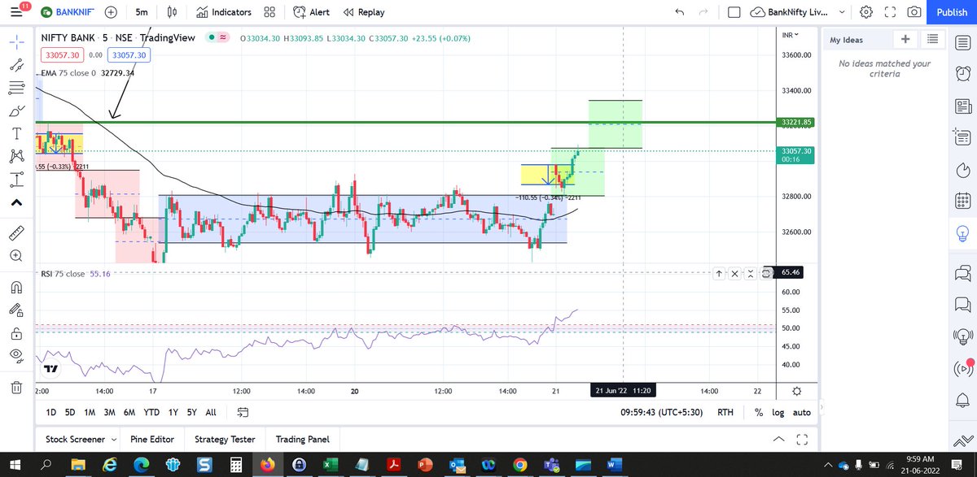977x477 pixels.
Task: Open the Indicators dialog
Action: point(224,12)
